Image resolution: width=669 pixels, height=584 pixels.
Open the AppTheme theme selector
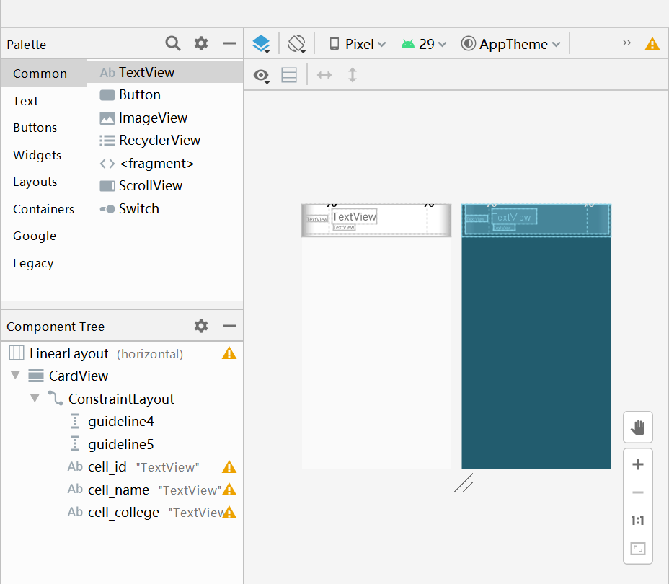click(510, 43)
